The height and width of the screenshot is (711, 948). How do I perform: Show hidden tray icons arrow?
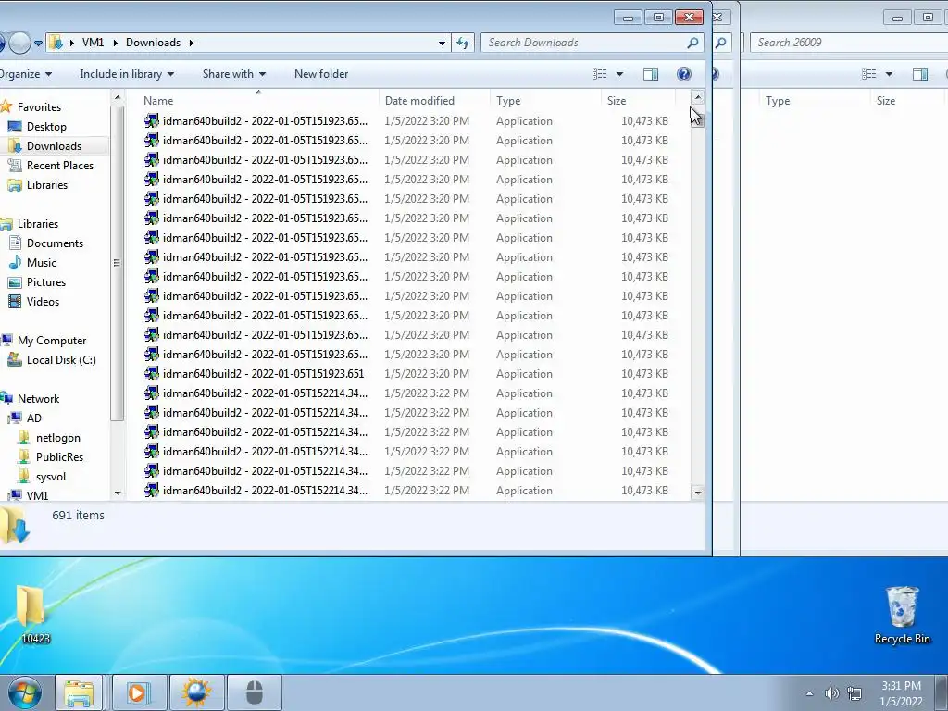809,693
